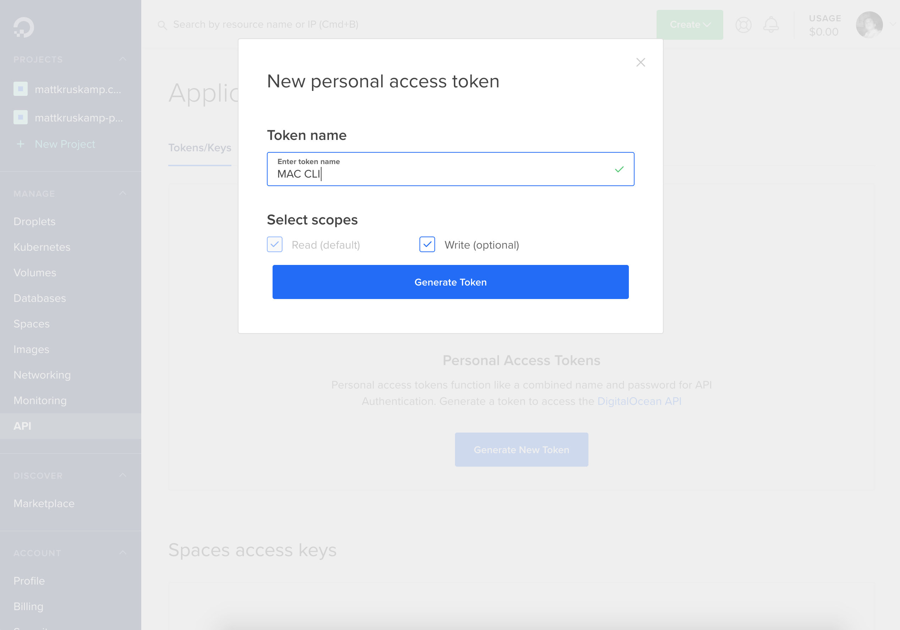This screenshot has width=900, height=630.
Task: Click Generate Token button
Action: pos(451,281)
